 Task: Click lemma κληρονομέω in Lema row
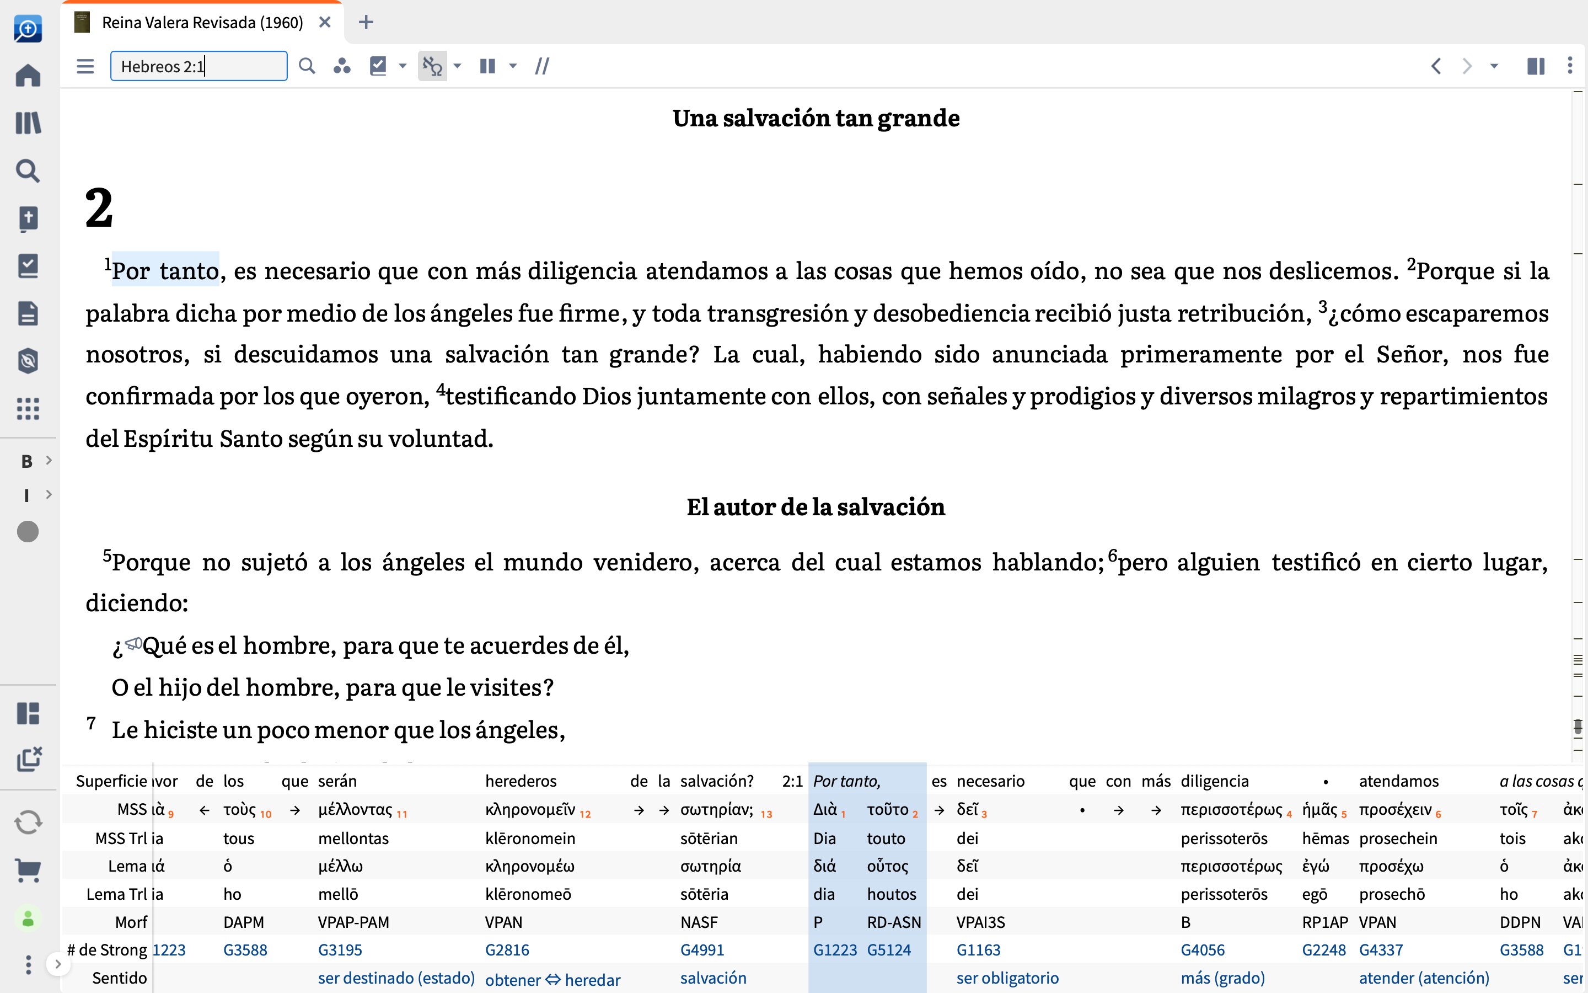pos(529,866)
